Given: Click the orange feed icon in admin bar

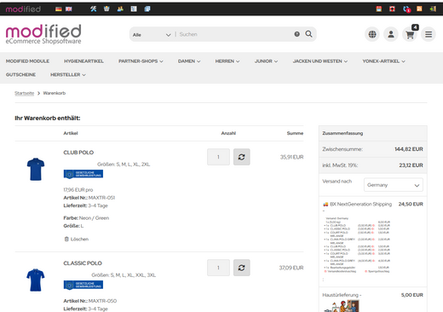Looking at the screenshot, I should pos(419,9).
